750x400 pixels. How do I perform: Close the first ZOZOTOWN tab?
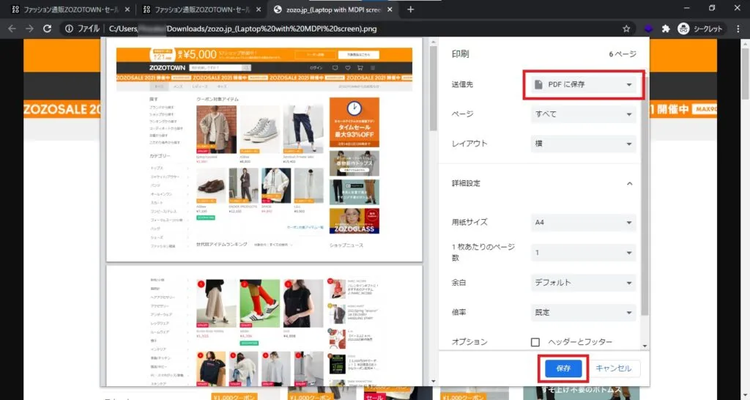[x=127, y=10]
